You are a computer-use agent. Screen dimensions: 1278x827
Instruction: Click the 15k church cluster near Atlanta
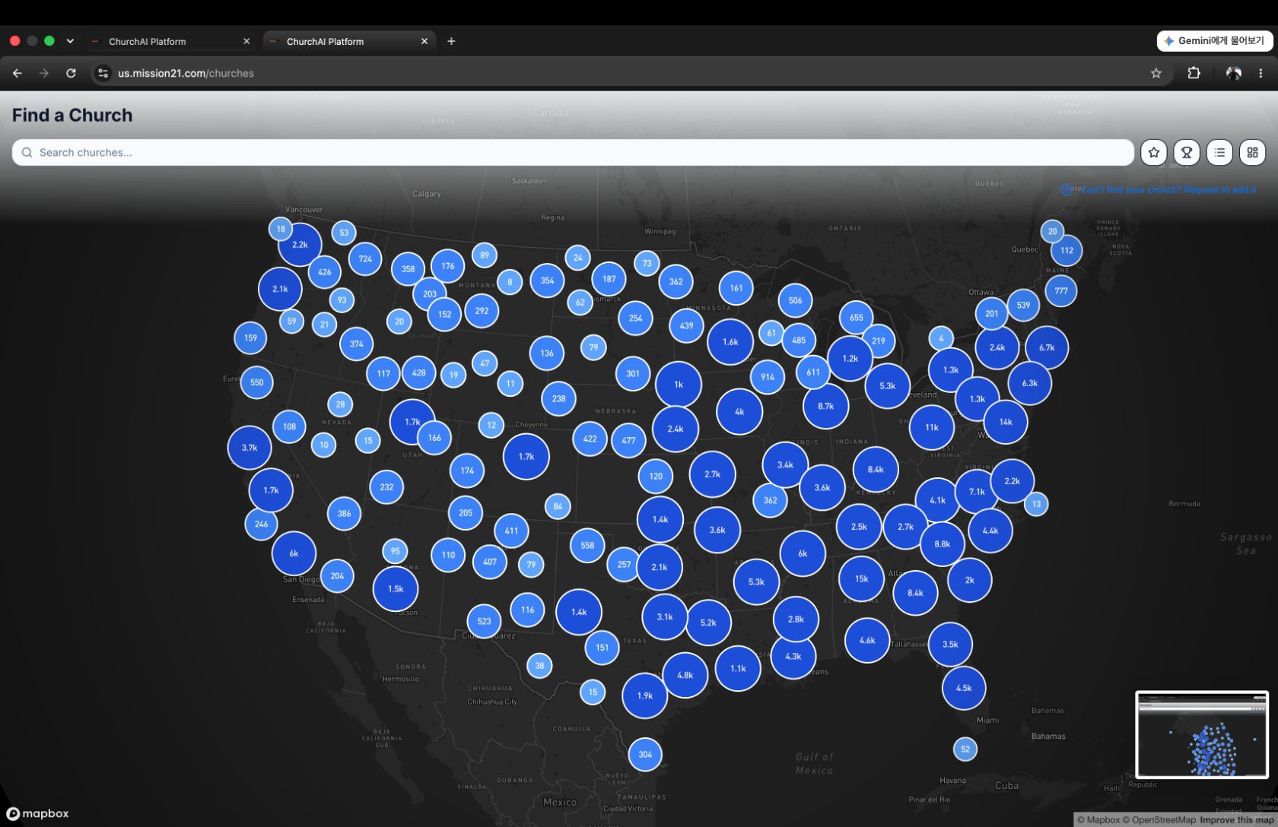[861, 578]
